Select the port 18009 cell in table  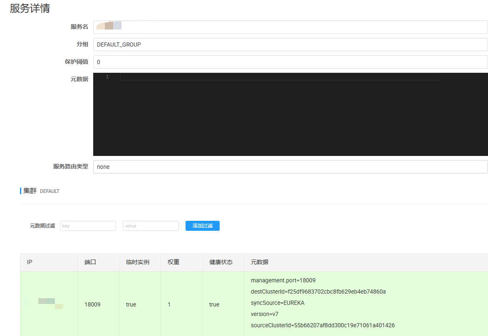coord(92,304)
